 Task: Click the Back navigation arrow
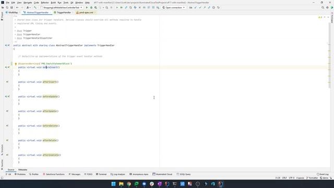click(17, 7)
